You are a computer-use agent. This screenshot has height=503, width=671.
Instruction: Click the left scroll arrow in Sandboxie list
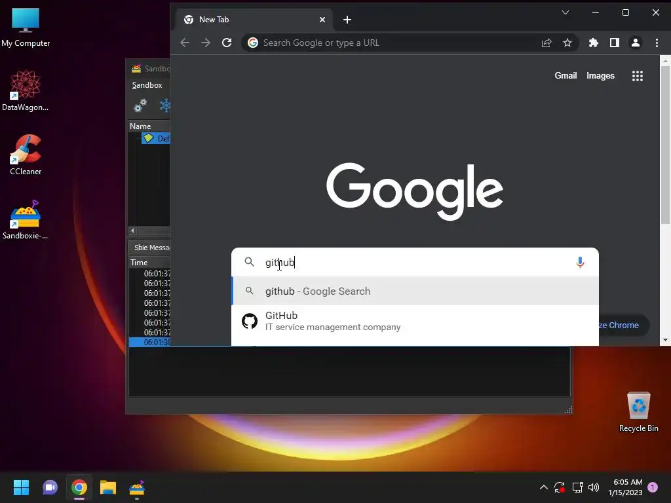pos(132,231)
